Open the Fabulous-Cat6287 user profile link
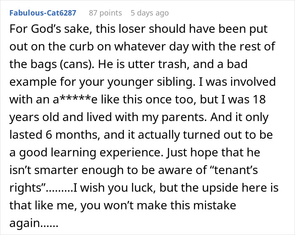This screenshot has width=295, height=235. pos(43,13)
